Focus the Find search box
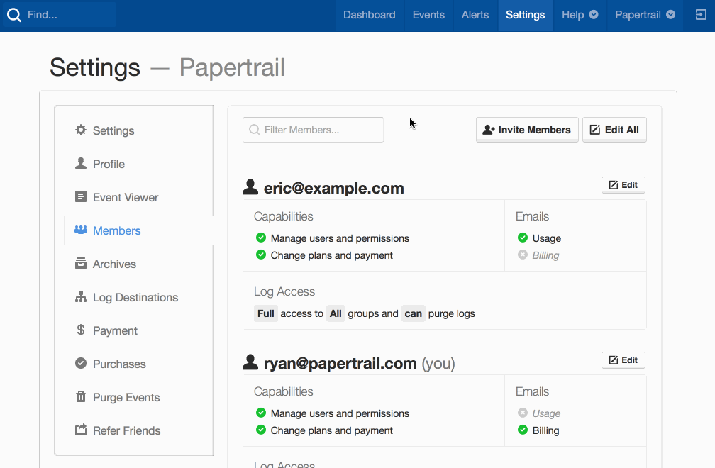This screenshot has width=715, height=468. 60,15
